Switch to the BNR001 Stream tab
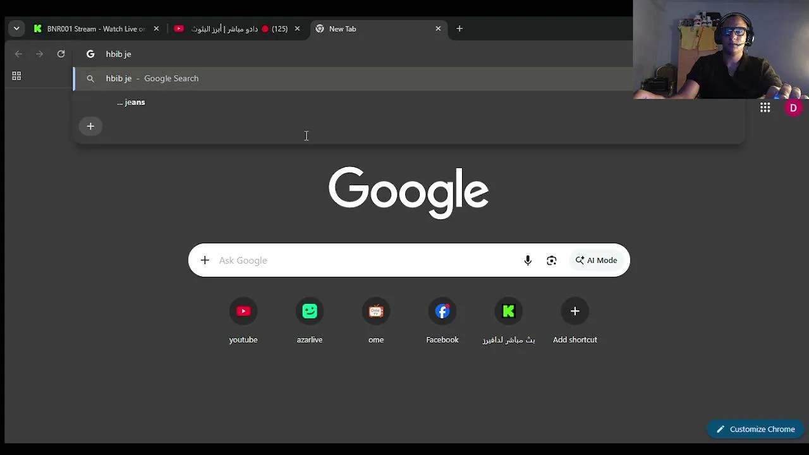 (x=96, y=28)
